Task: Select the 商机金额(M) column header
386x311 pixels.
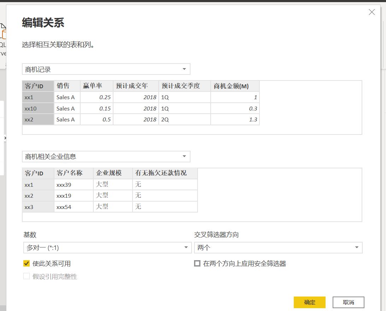Action: [235, 86]
